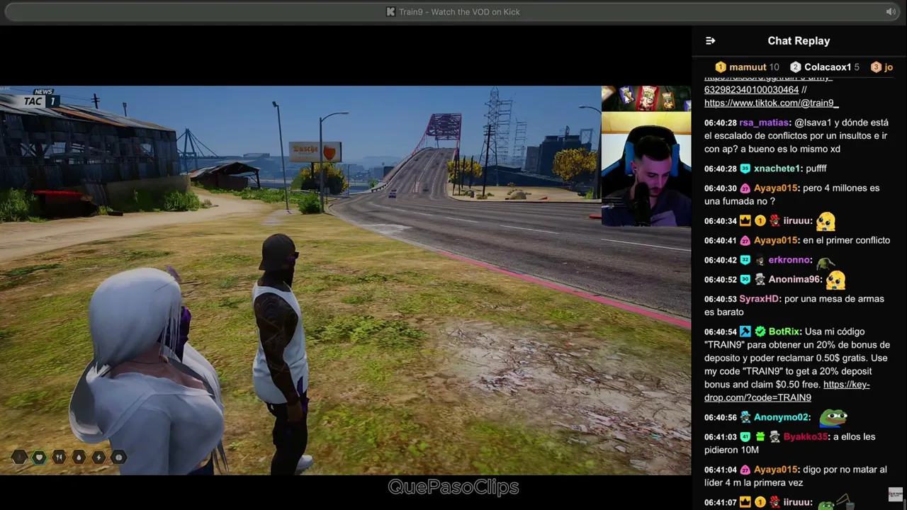The image size is (907, 510).
Task: Click the heart health HUD icon
Action: [x=39, y=458]
